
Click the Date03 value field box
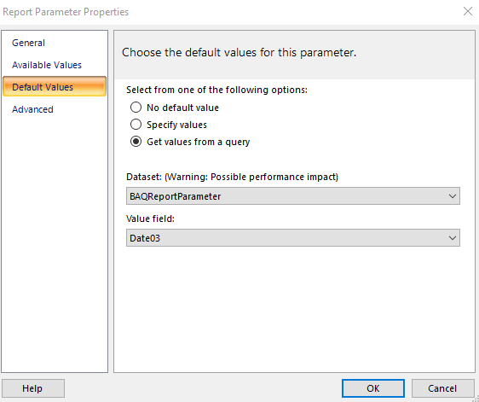[x=292, y=238]
